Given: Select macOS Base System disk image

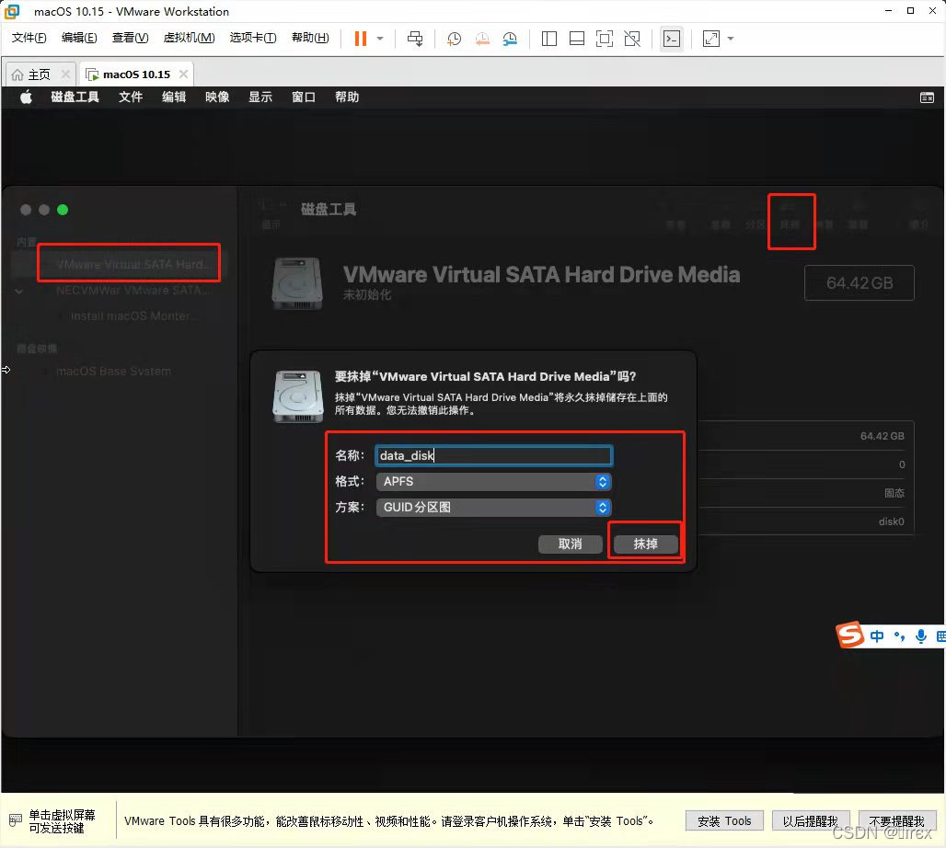Looking at the screenshot, I should pyautogui.click(x=113, y=371).
